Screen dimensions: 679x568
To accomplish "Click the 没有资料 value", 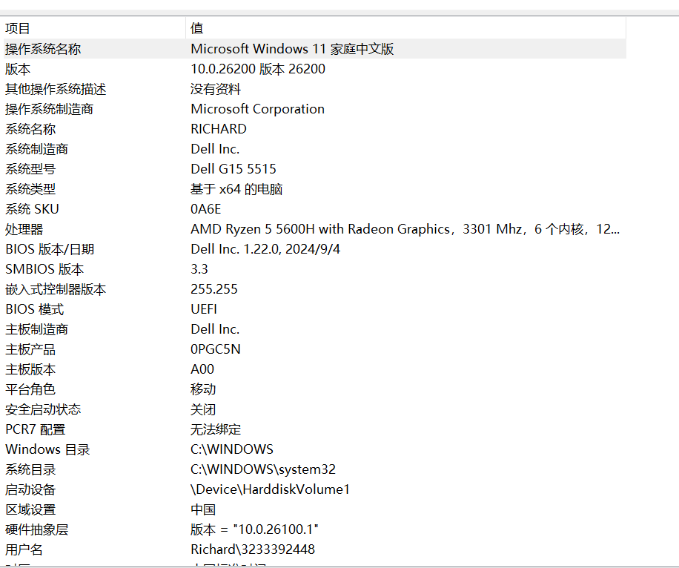I will pyautogui.click(x=215, y=89).
